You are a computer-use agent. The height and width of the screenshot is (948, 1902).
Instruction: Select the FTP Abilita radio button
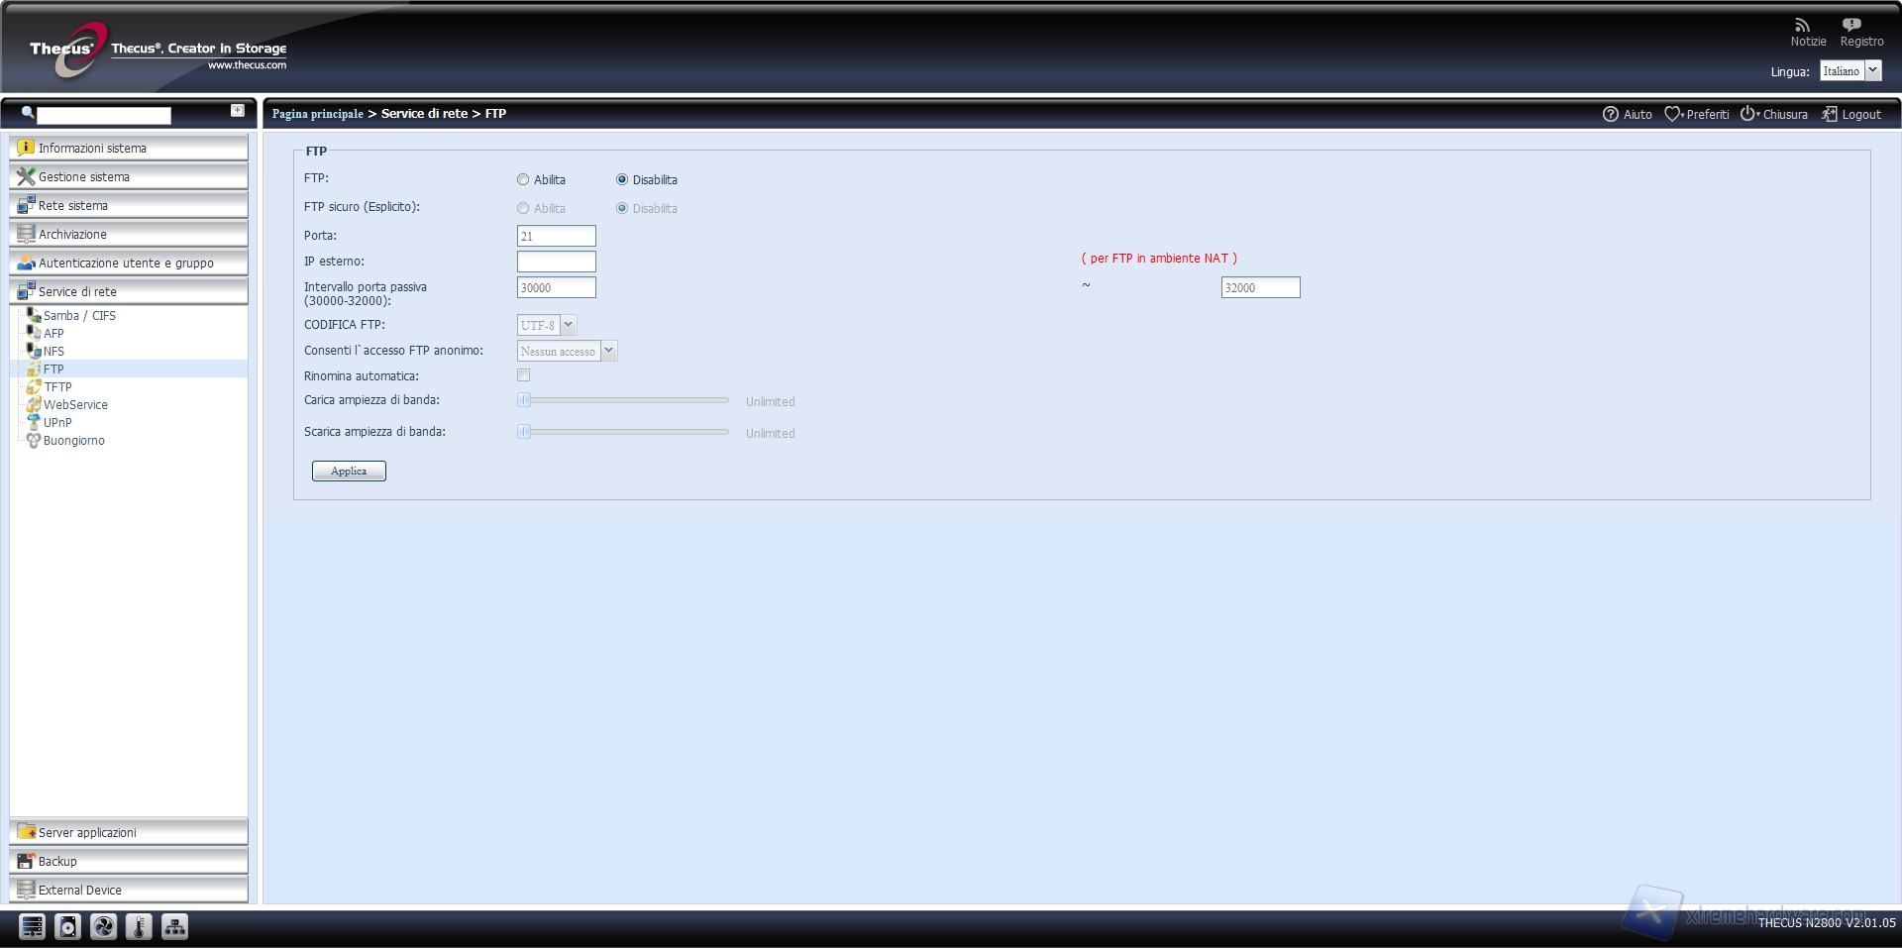[x=523, y=180]
